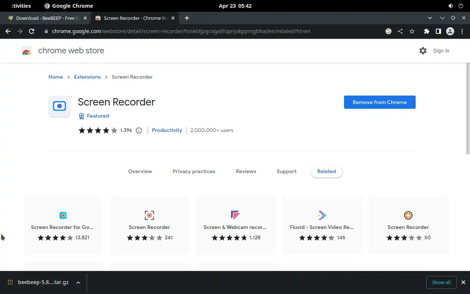Switch to the Reviews tab
The width and height of the screenshot is (470, 294).
coord(246,171)
